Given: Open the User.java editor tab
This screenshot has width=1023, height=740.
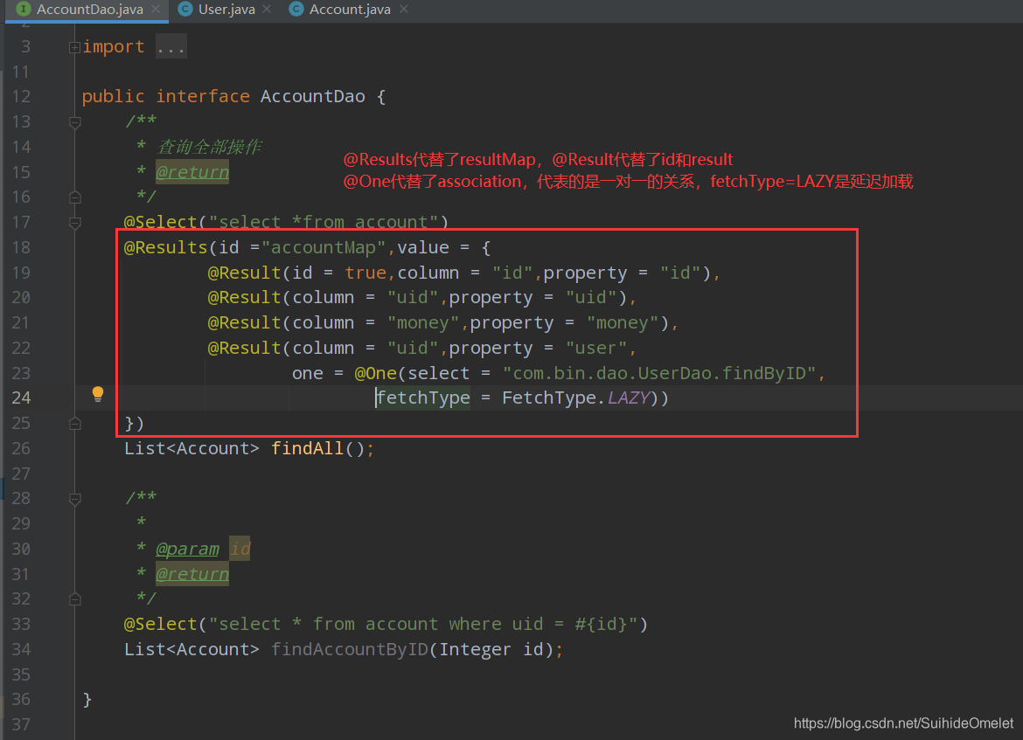Looking at the screenshot, I should pos(226,10).
